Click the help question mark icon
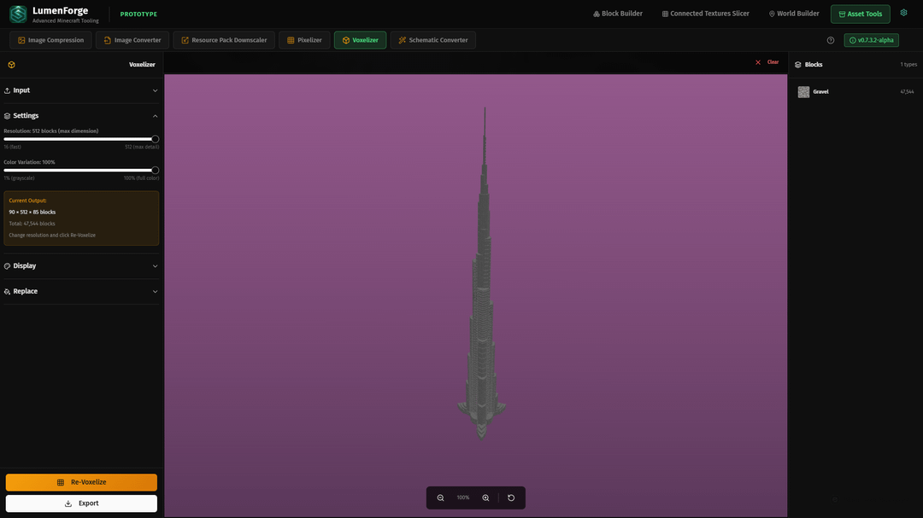The image size is (923, 518). tap(831, 40)
